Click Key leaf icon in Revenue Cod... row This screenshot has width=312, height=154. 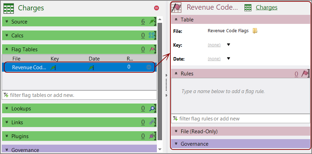53,67
